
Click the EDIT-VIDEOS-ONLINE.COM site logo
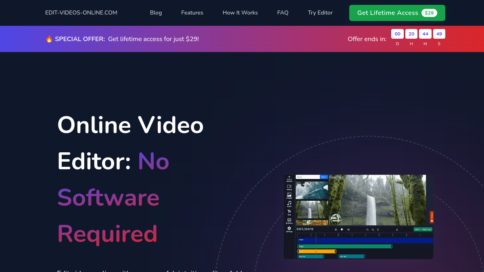(x=81, y=13)
